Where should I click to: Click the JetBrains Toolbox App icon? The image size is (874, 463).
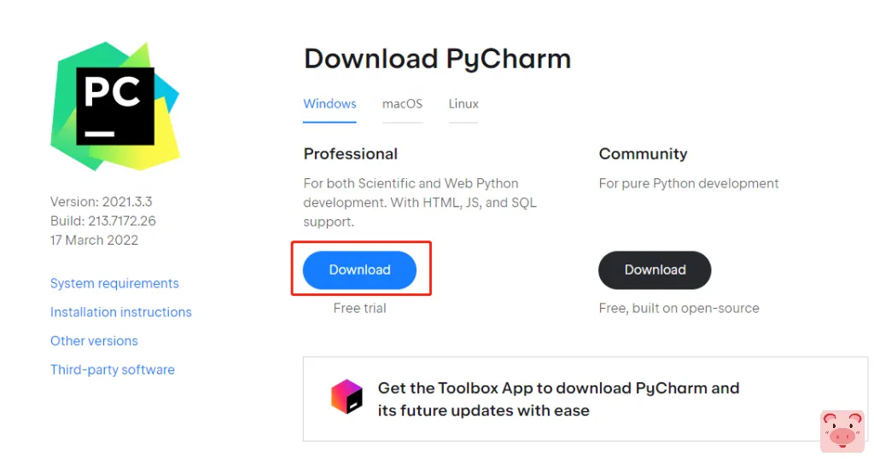(347, 397)
